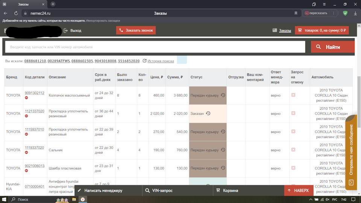Open recent search 0888602305
The image size is (361, 203).
pos(82,61)
